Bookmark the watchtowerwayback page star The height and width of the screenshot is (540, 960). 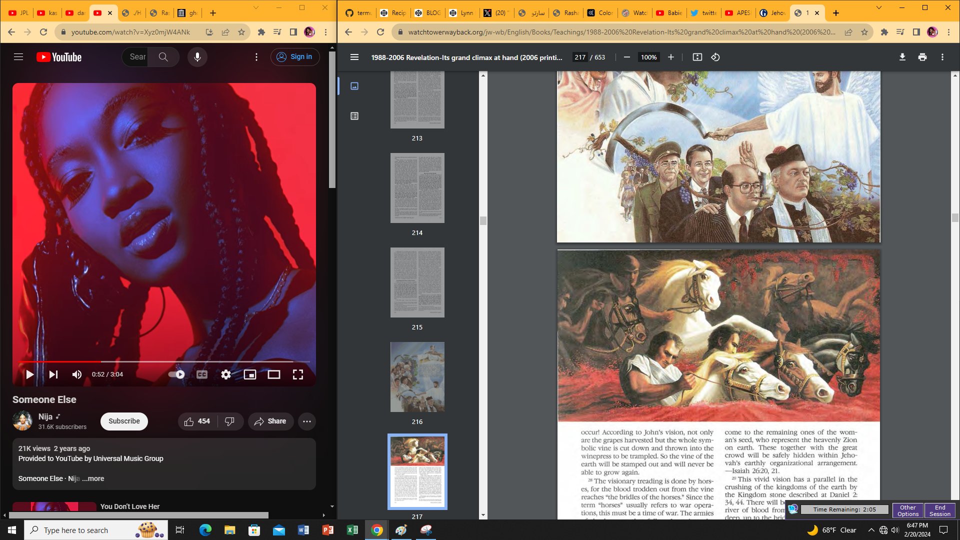pyautogui.click(x=864, y=32)
